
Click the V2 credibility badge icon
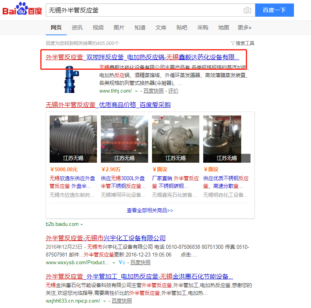(122, 262)
